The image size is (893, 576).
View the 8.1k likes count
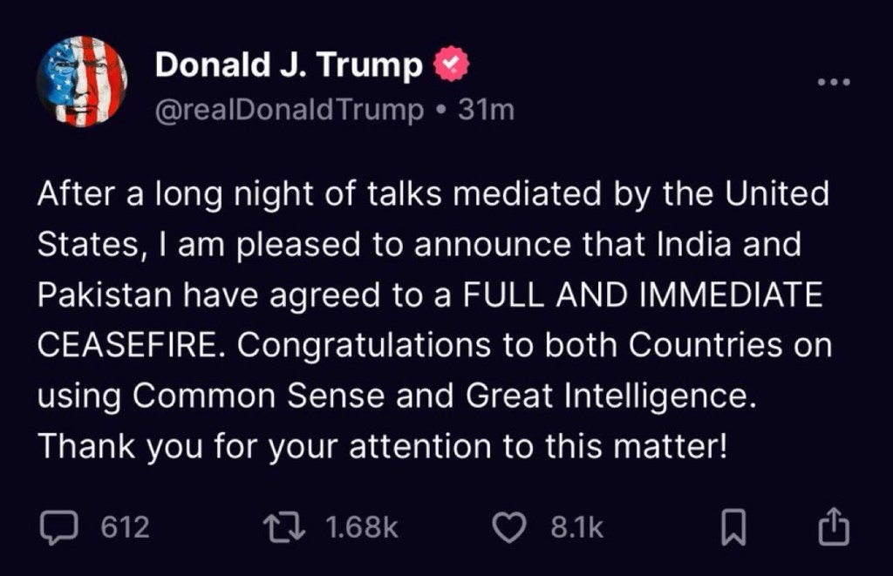pyautogui.click(x=576, y=527)
